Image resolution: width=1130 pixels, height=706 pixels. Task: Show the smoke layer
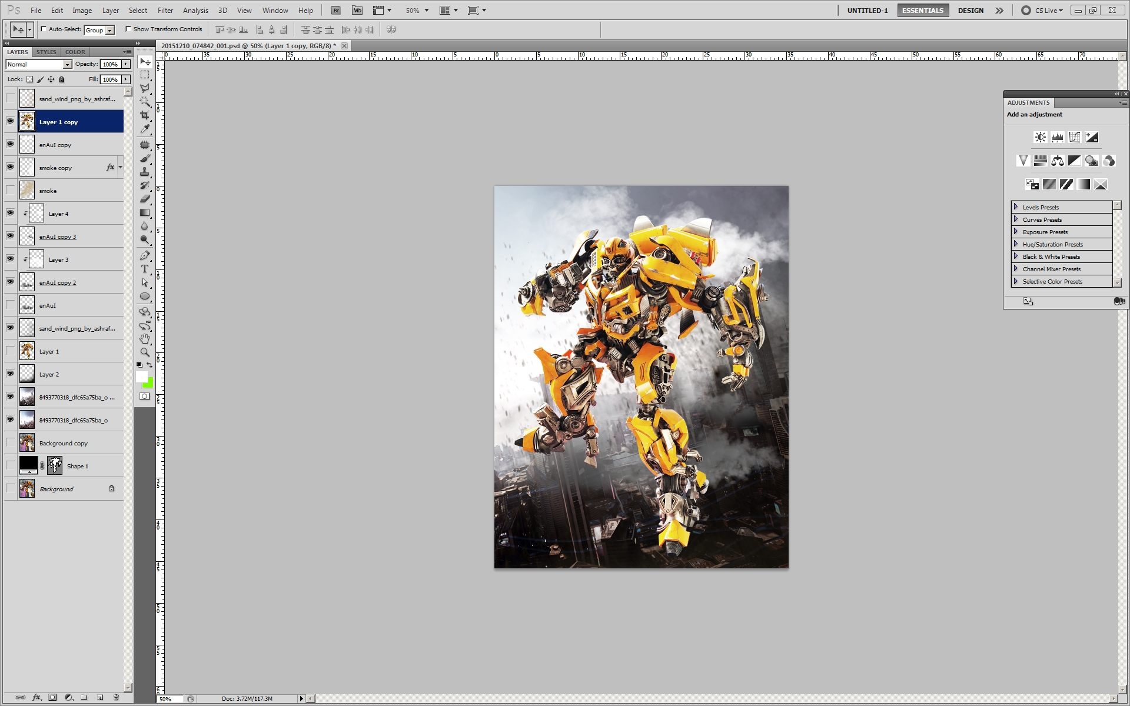click(x=10, y=190)
